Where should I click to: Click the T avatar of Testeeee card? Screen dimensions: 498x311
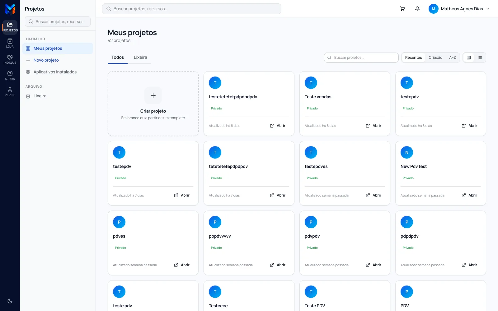[215, 292]
